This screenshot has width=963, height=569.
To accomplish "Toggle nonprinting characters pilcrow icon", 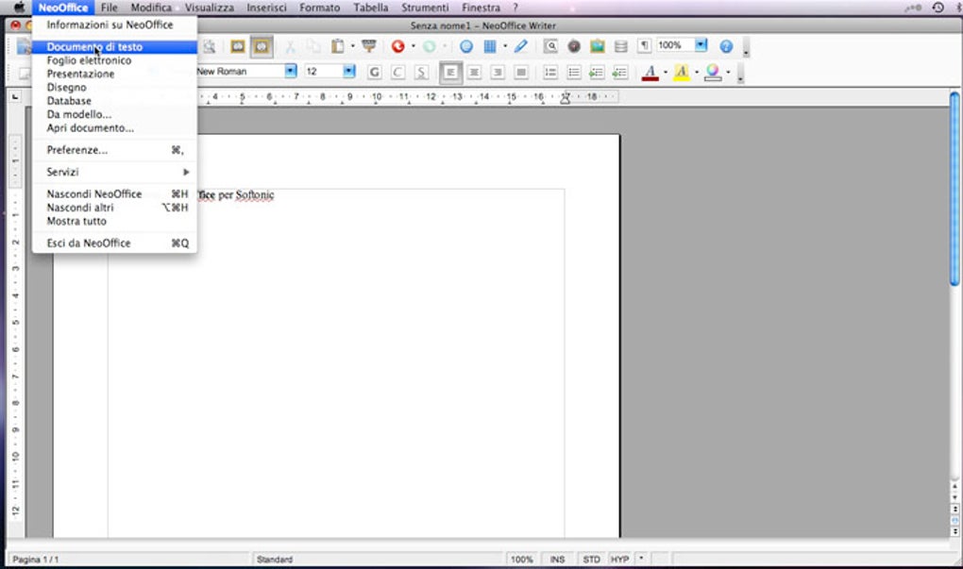I will (x=644, y=46).
